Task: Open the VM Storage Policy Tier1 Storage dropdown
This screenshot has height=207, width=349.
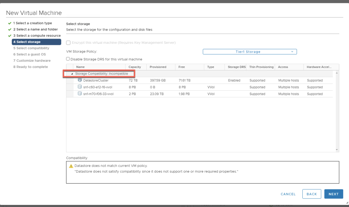Action: tap(249, 52)
